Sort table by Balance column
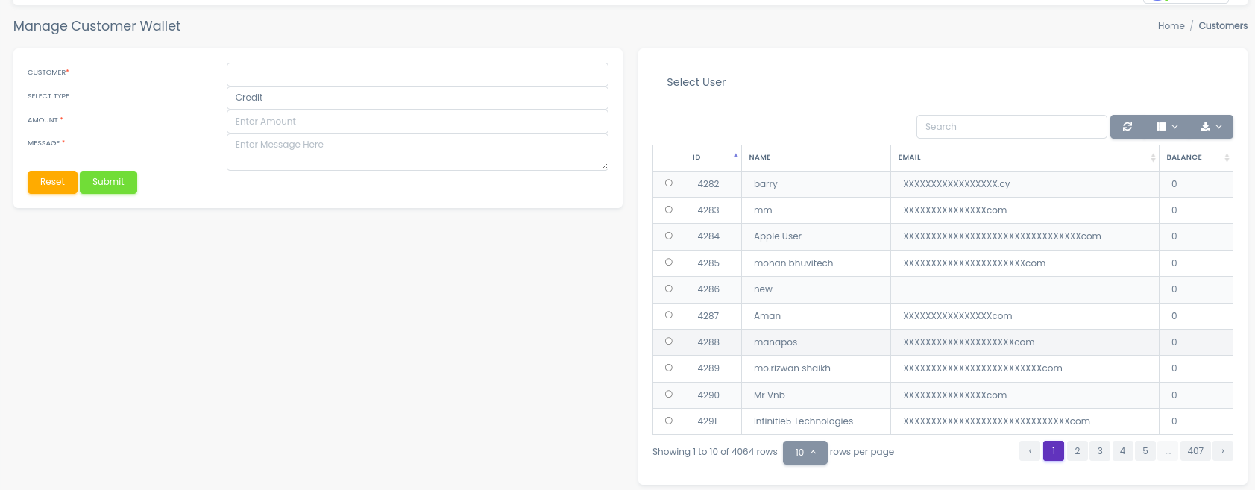 1196,157
